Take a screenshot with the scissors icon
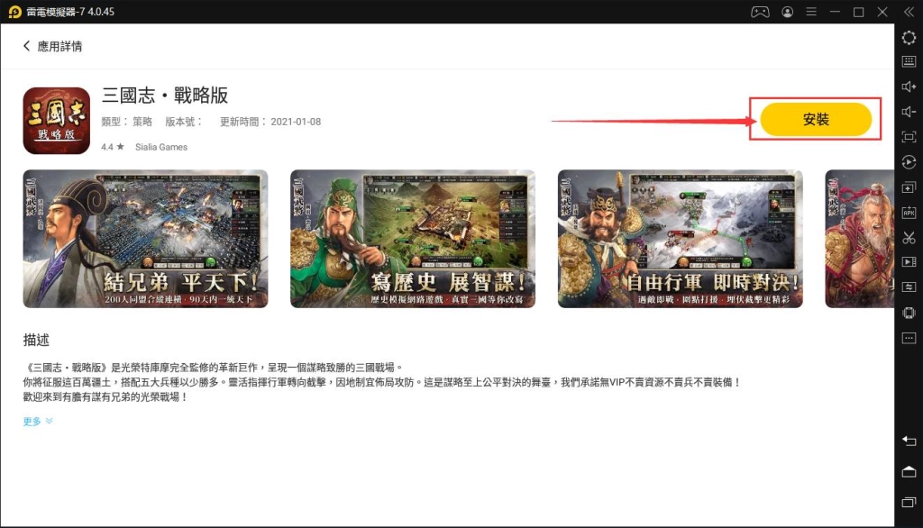Viewport: 923px width, 528px height. (909, 238)
